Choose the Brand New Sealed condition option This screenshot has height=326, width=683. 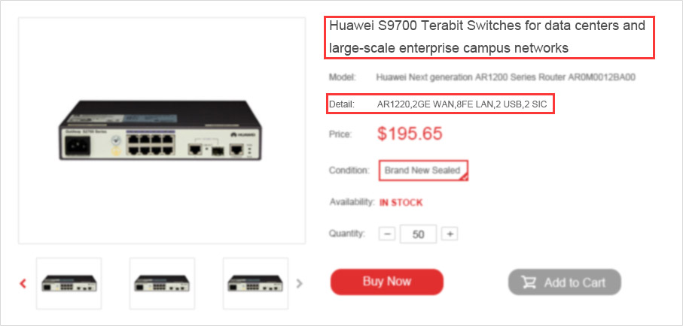pos(423,171)
